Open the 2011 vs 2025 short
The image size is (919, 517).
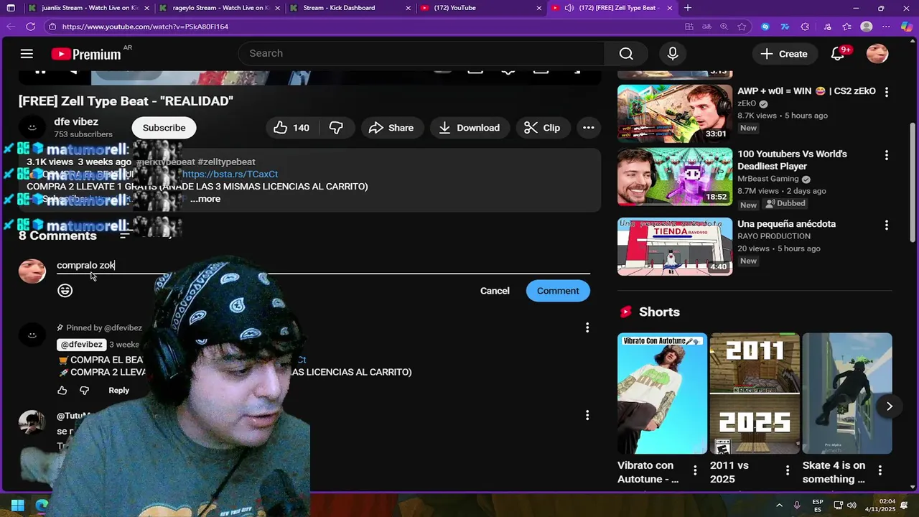755,393
